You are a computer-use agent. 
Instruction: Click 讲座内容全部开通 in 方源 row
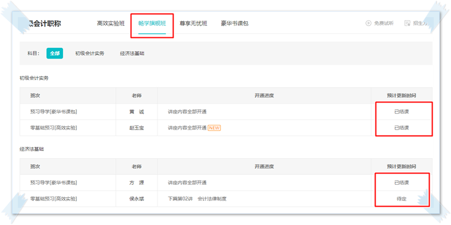187,182
